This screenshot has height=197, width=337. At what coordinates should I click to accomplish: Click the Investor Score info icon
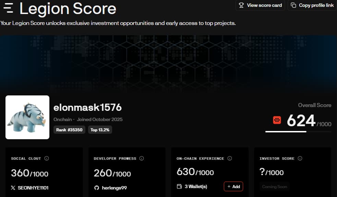click(300, 158)
